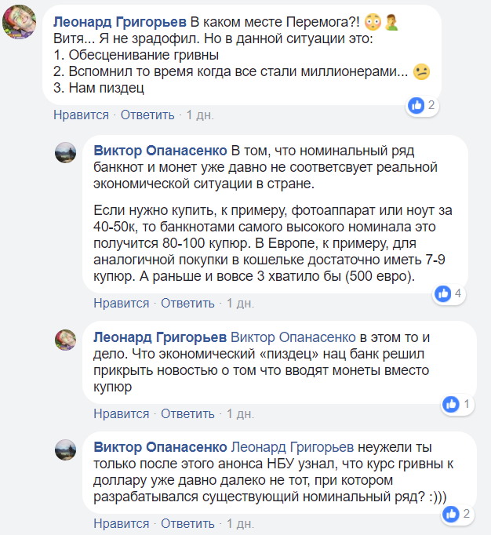This screenshot has width=491, height=535.
Task: Click Нравится under Леонард's first comment
Action: pos(81,115)
